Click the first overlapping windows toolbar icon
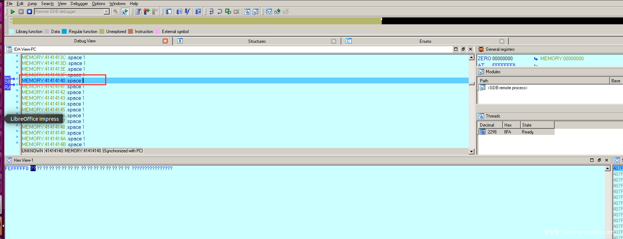The height and width of the screenshot is (239, 623). pyautogui.click(x=247, y=12)
